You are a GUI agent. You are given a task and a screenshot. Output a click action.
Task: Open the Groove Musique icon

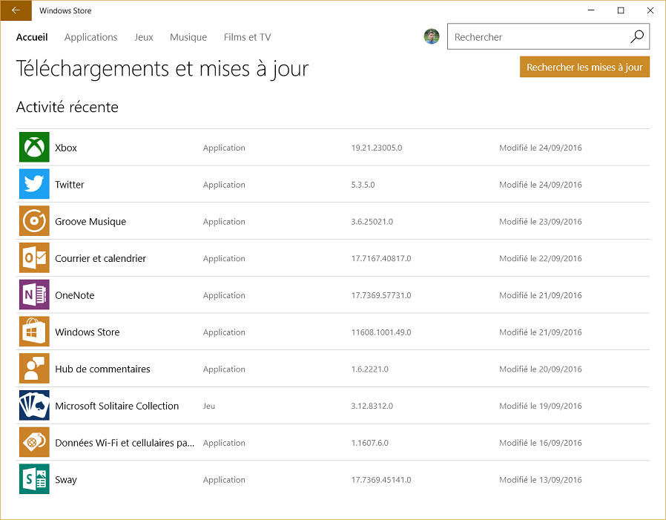34,221
